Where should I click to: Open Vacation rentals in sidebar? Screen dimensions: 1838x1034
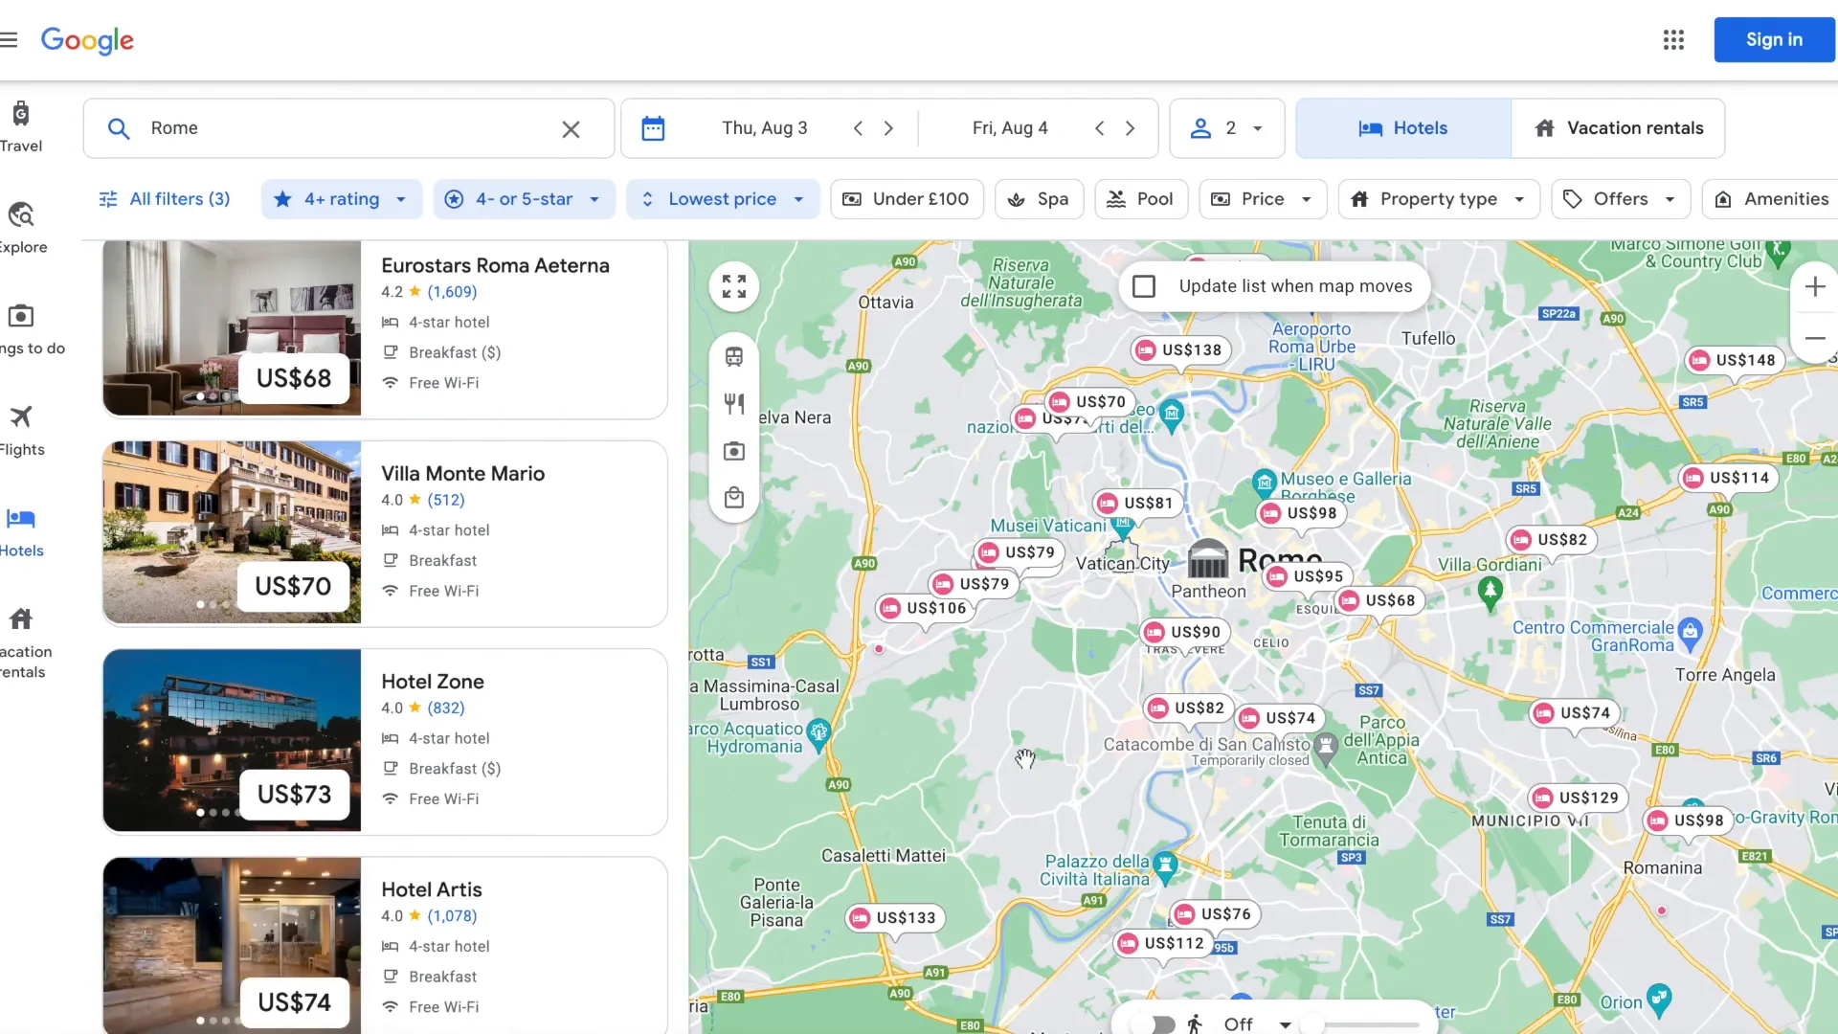[23, 643]
